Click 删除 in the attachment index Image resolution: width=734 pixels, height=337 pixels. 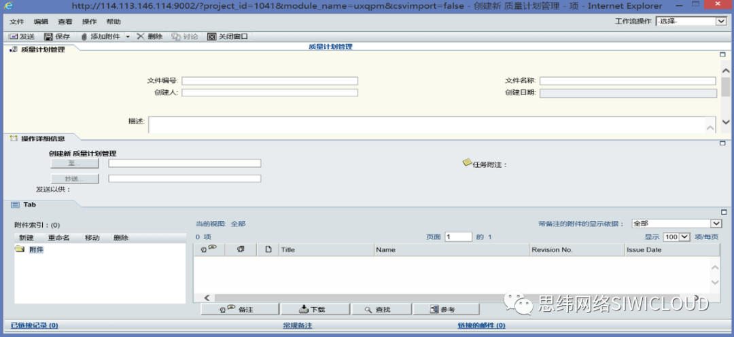tap(121, 238)
